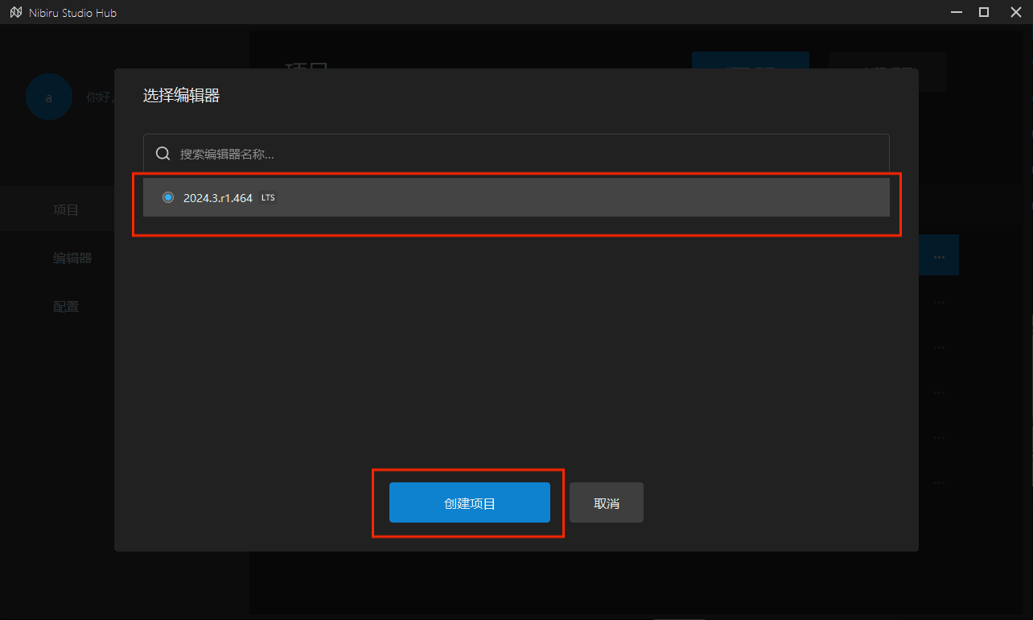Select the 2024.3.r1.464 editor radio button
1033x620 pixels.
coord(168,197)
